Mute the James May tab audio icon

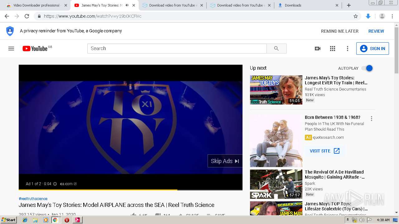(127, 5)
